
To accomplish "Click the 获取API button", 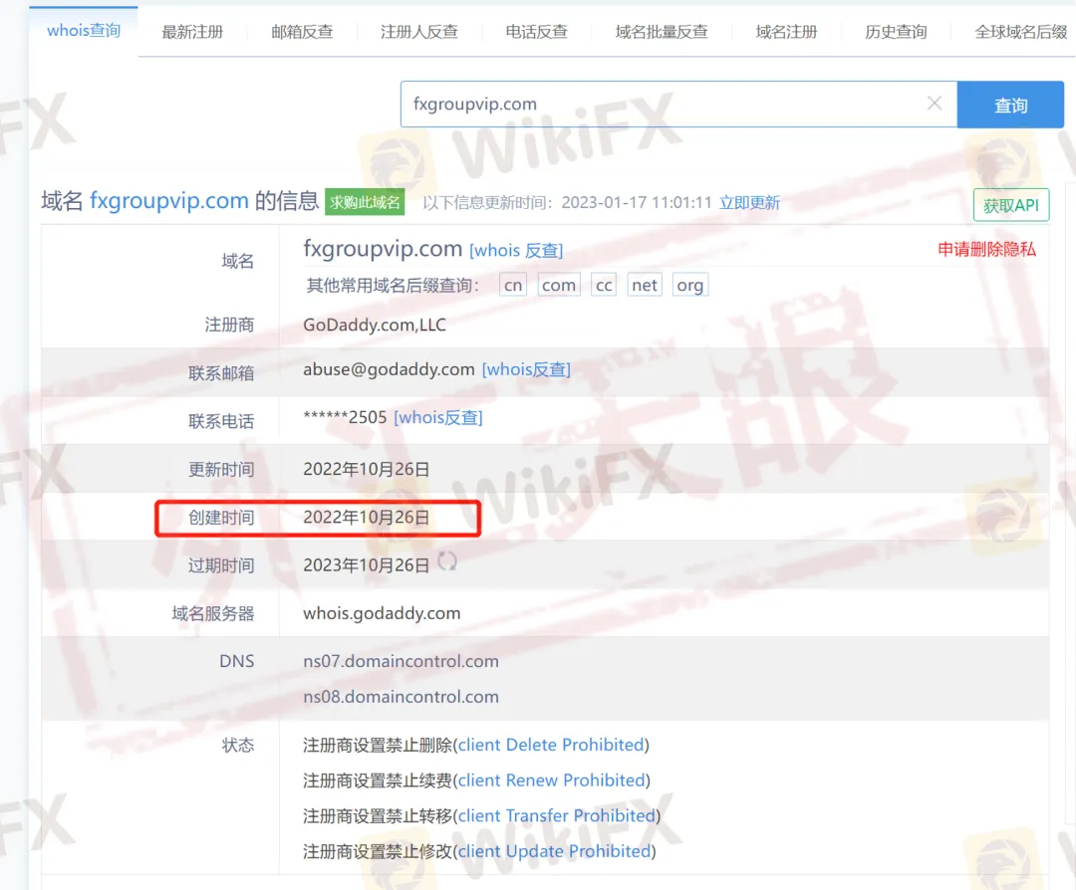I will 1011,205.
